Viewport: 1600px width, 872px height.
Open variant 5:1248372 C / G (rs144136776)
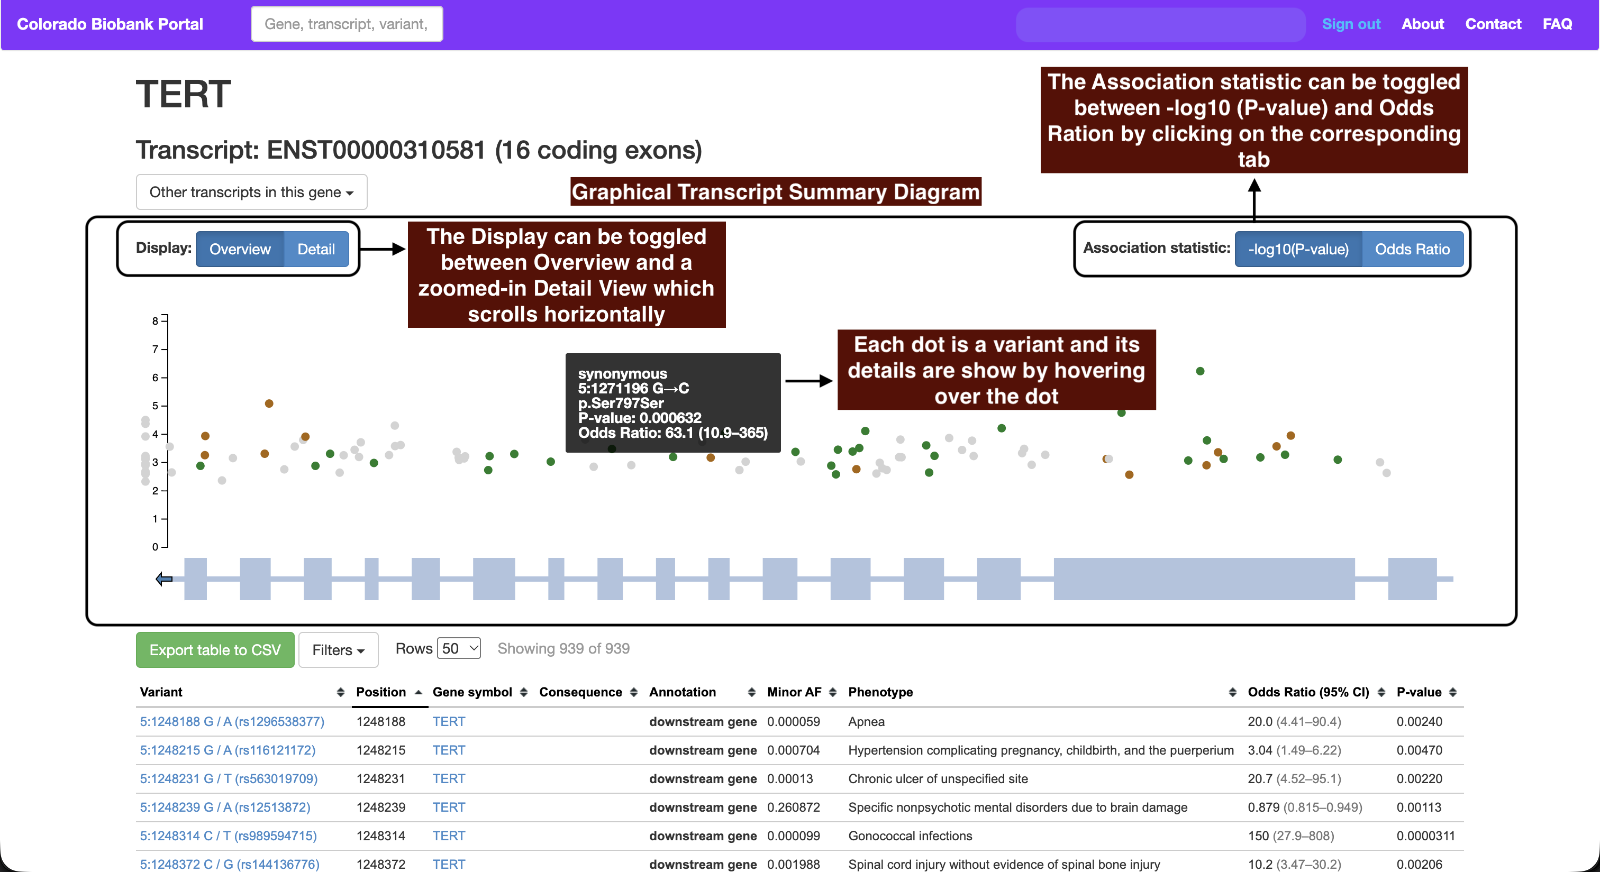(229, 865)
